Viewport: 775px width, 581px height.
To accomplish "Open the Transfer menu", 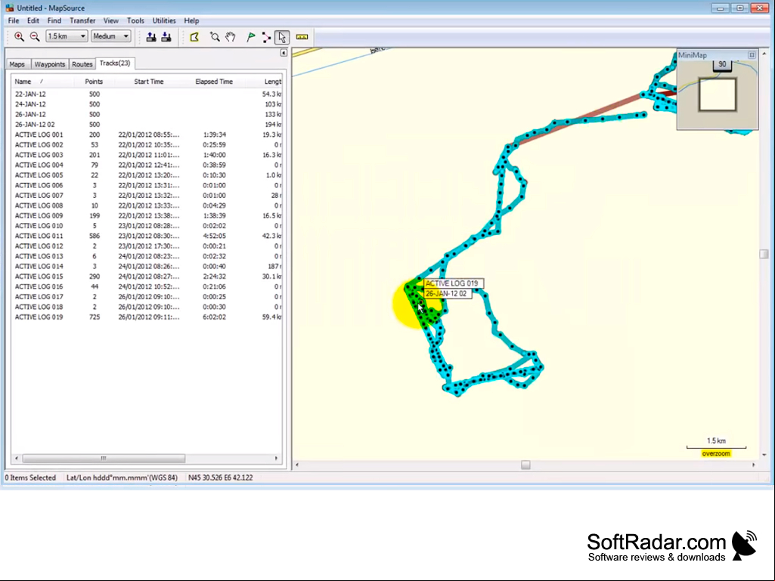I will pos(82,20).
